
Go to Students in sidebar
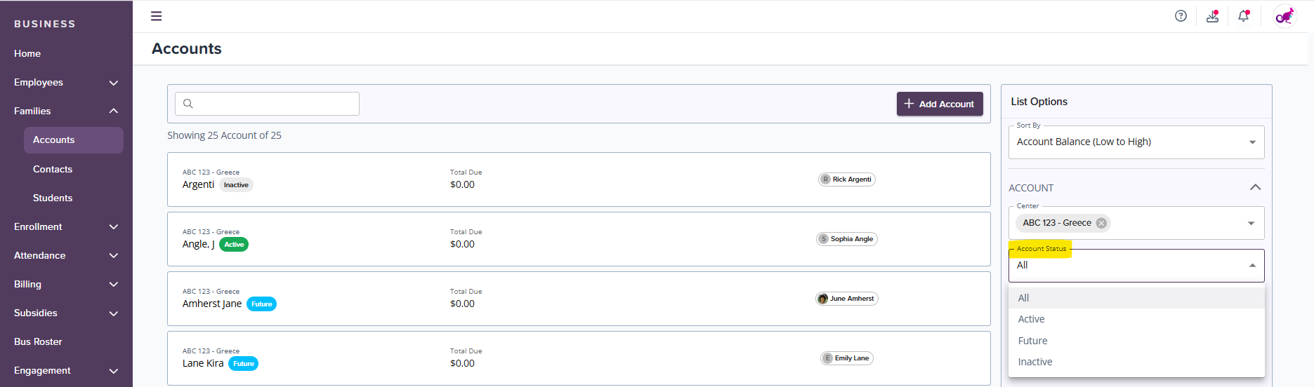(53, 198)
